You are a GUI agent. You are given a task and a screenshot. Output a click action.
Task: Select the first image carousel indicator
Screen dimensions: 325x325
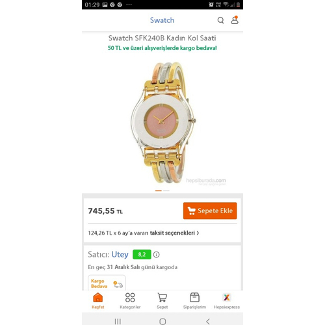tap(159, 190)
